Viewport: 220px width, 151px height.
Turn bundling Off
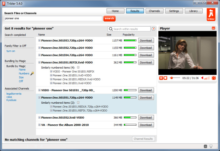21,81
